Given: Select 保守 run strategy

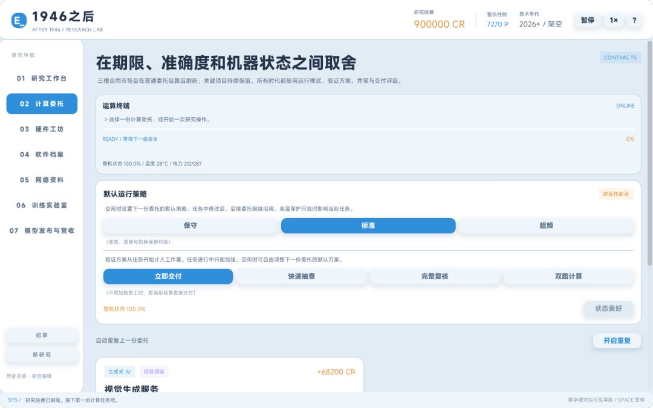Looking at the screenshot, I should [x=190, y=225].
